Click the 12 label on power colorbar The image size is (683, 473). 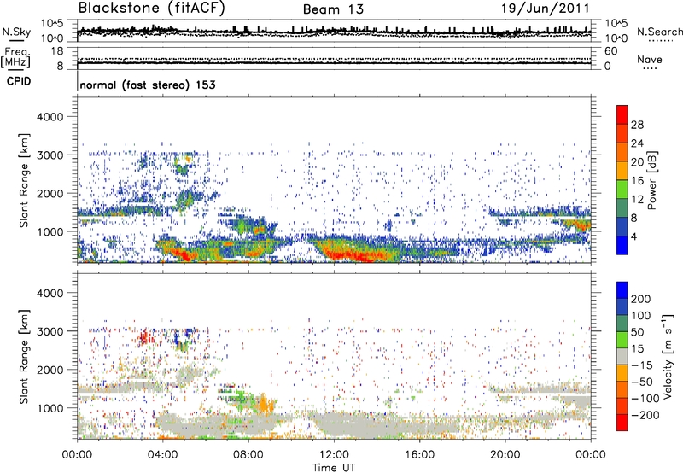click(637, 200)
